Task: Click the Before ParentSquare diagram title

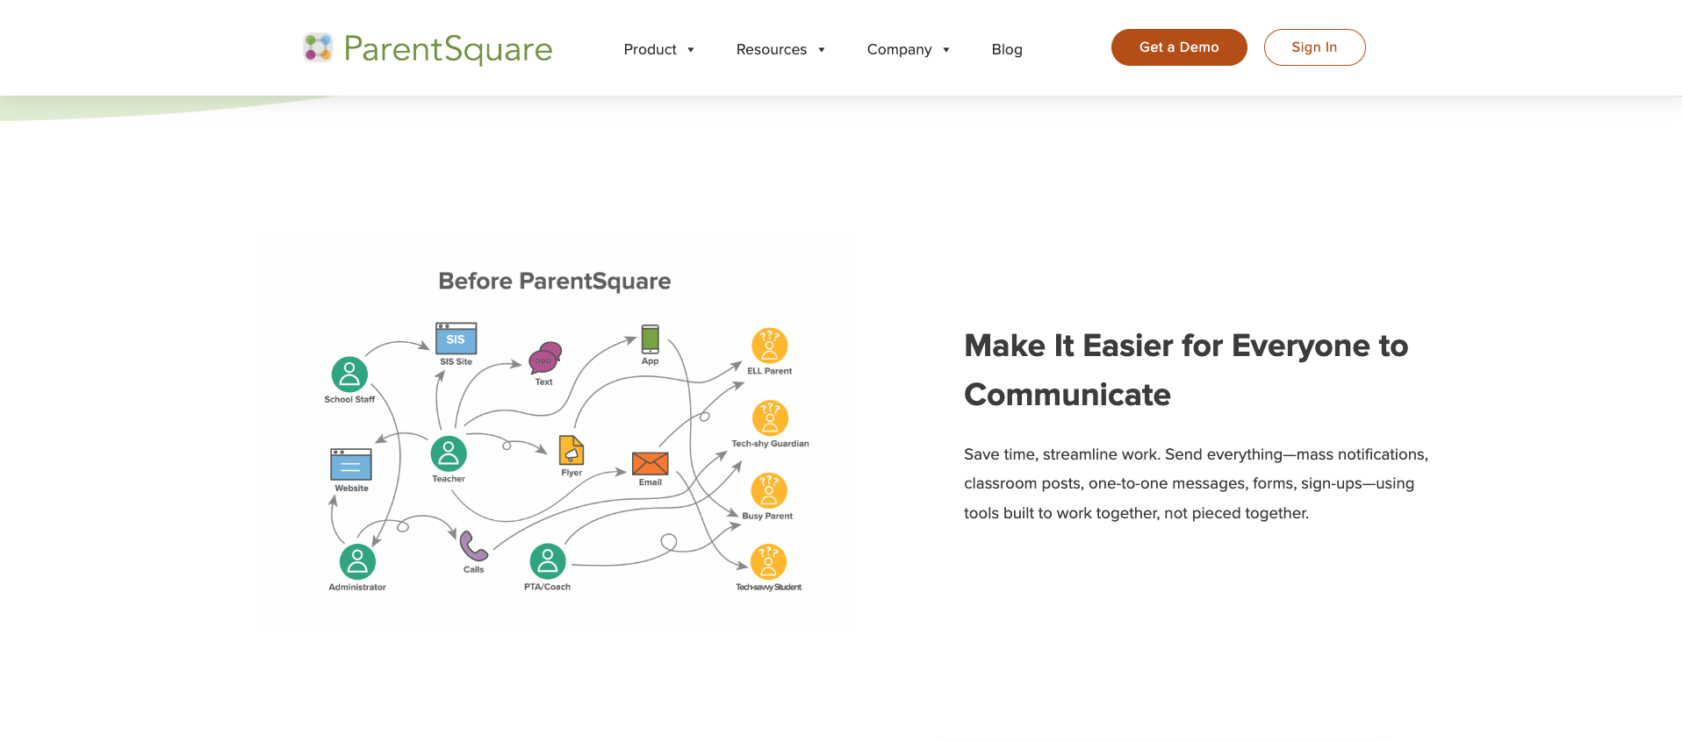Action: coord(555,282)
